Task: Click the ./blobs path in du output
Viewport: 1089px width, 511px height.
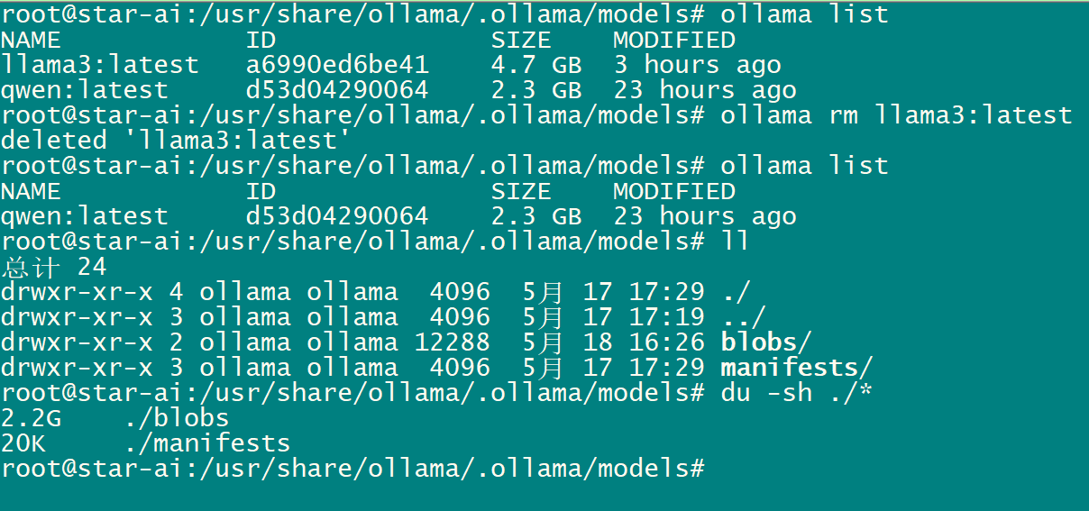Action: coord(176,418)
